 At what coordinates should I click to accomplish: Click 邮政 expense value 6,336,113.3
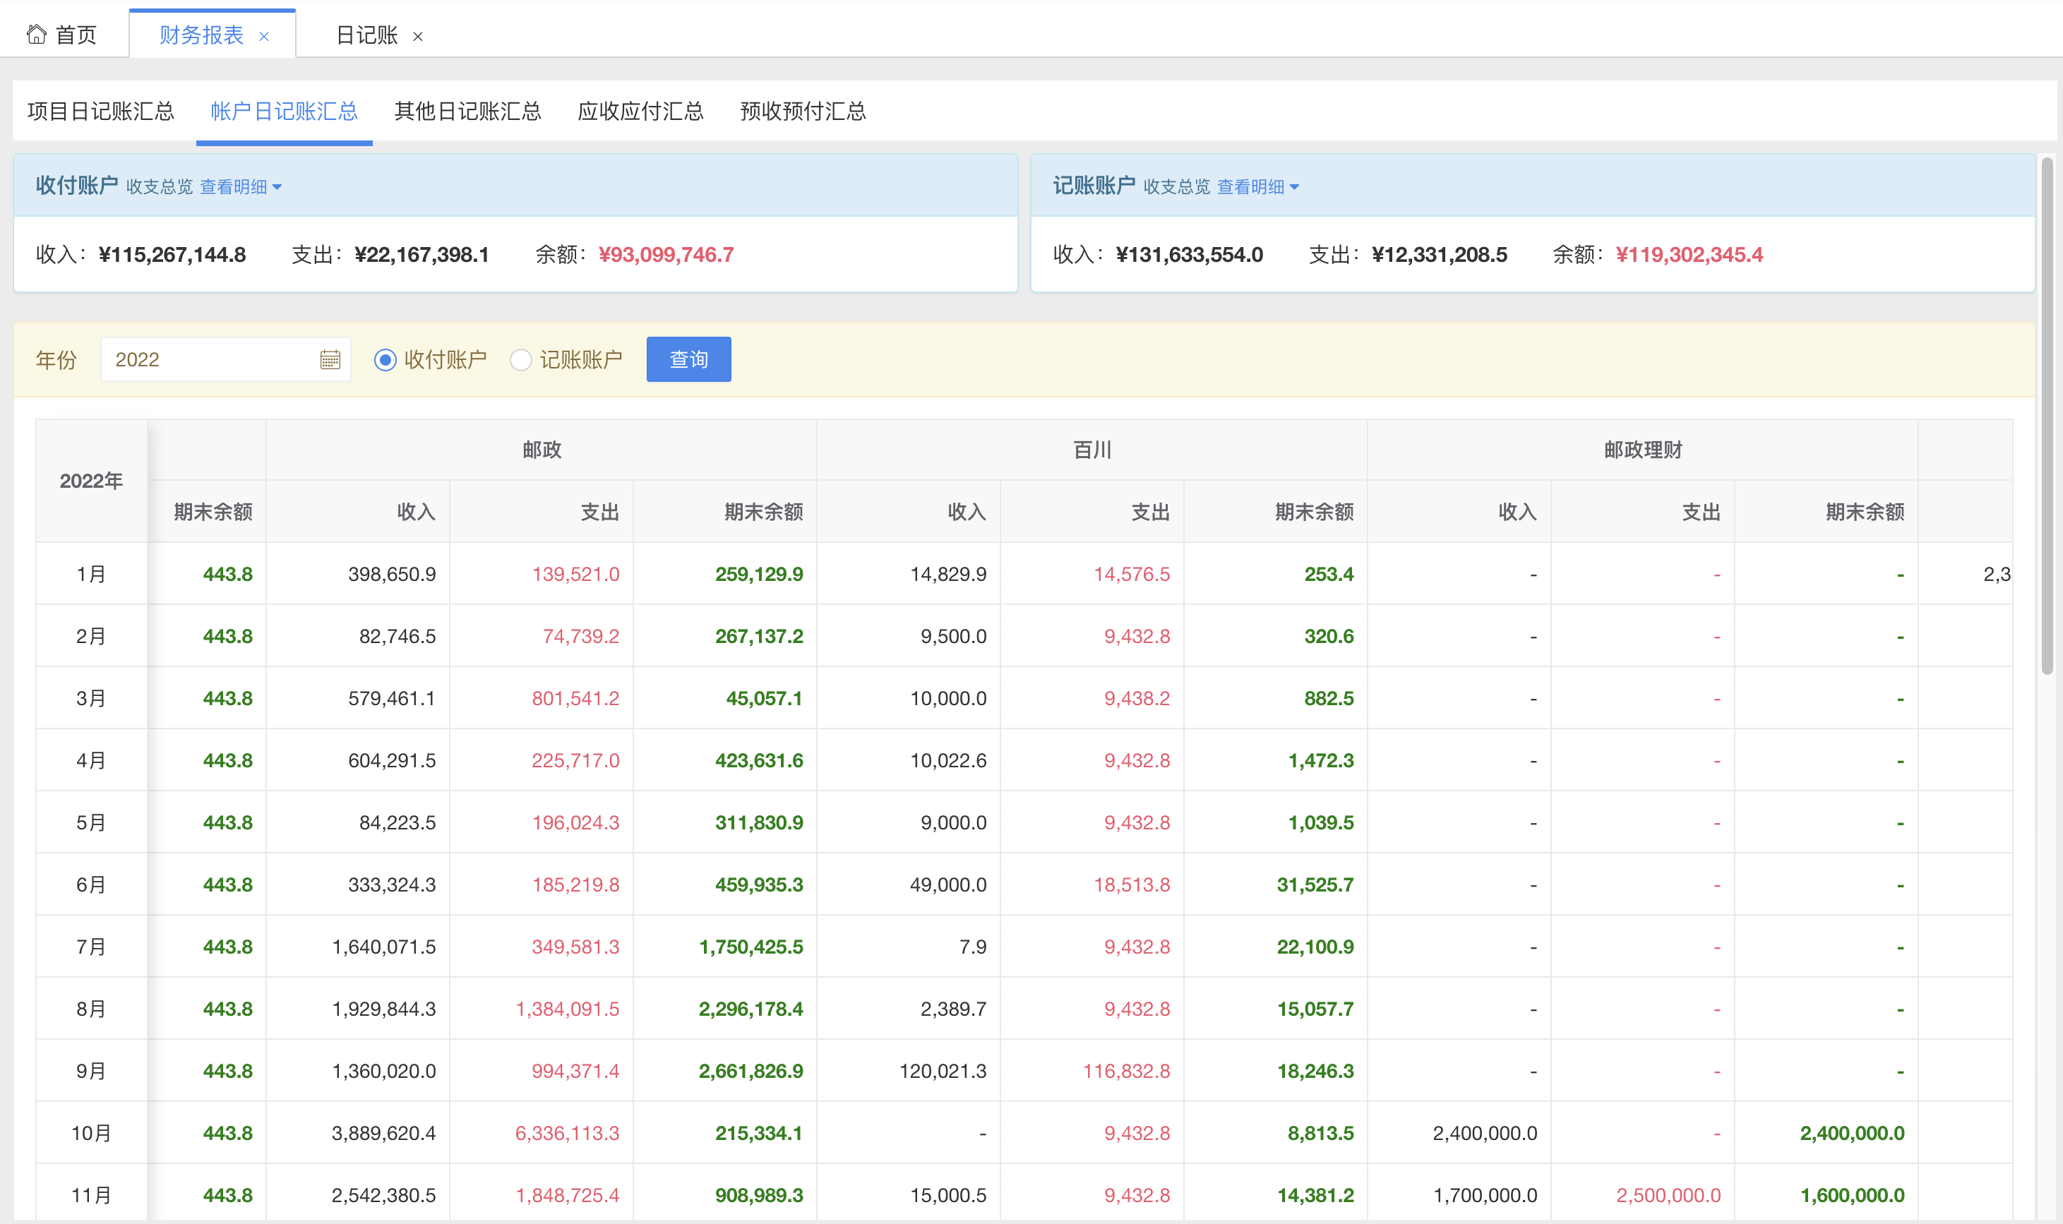(567, 1132)
